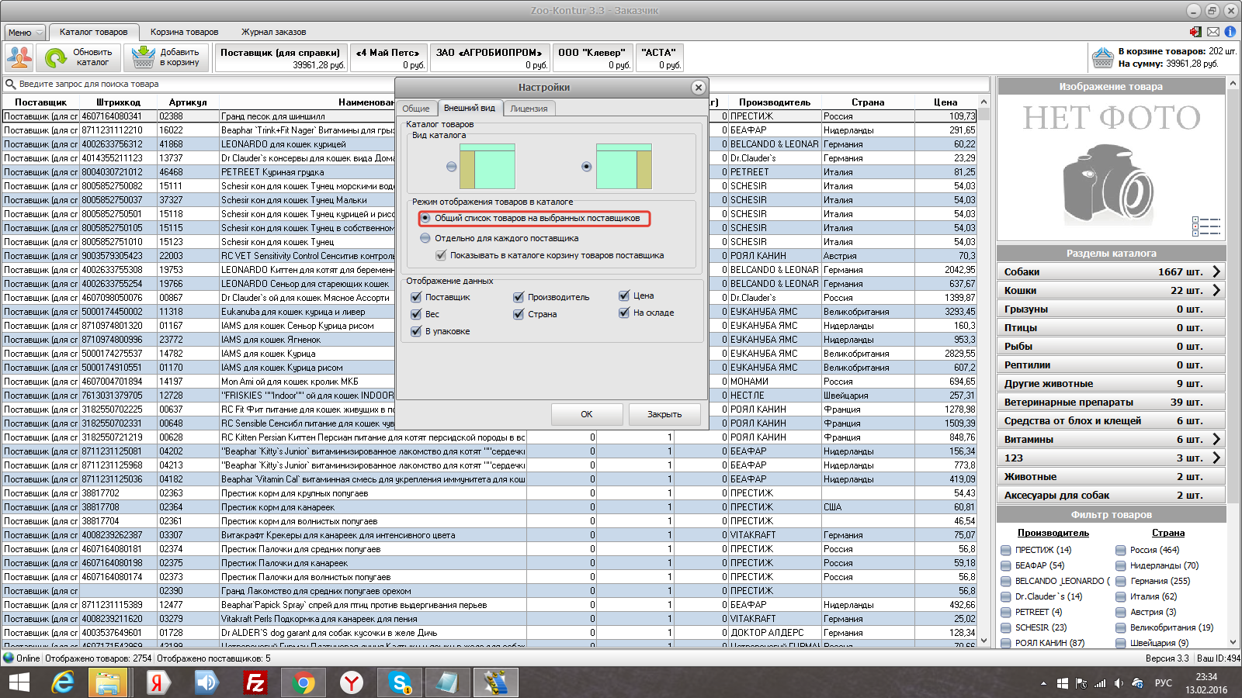Uncheck the Вес display checkbox
This screenshot has width=1242, height=698.
[416, 314]
